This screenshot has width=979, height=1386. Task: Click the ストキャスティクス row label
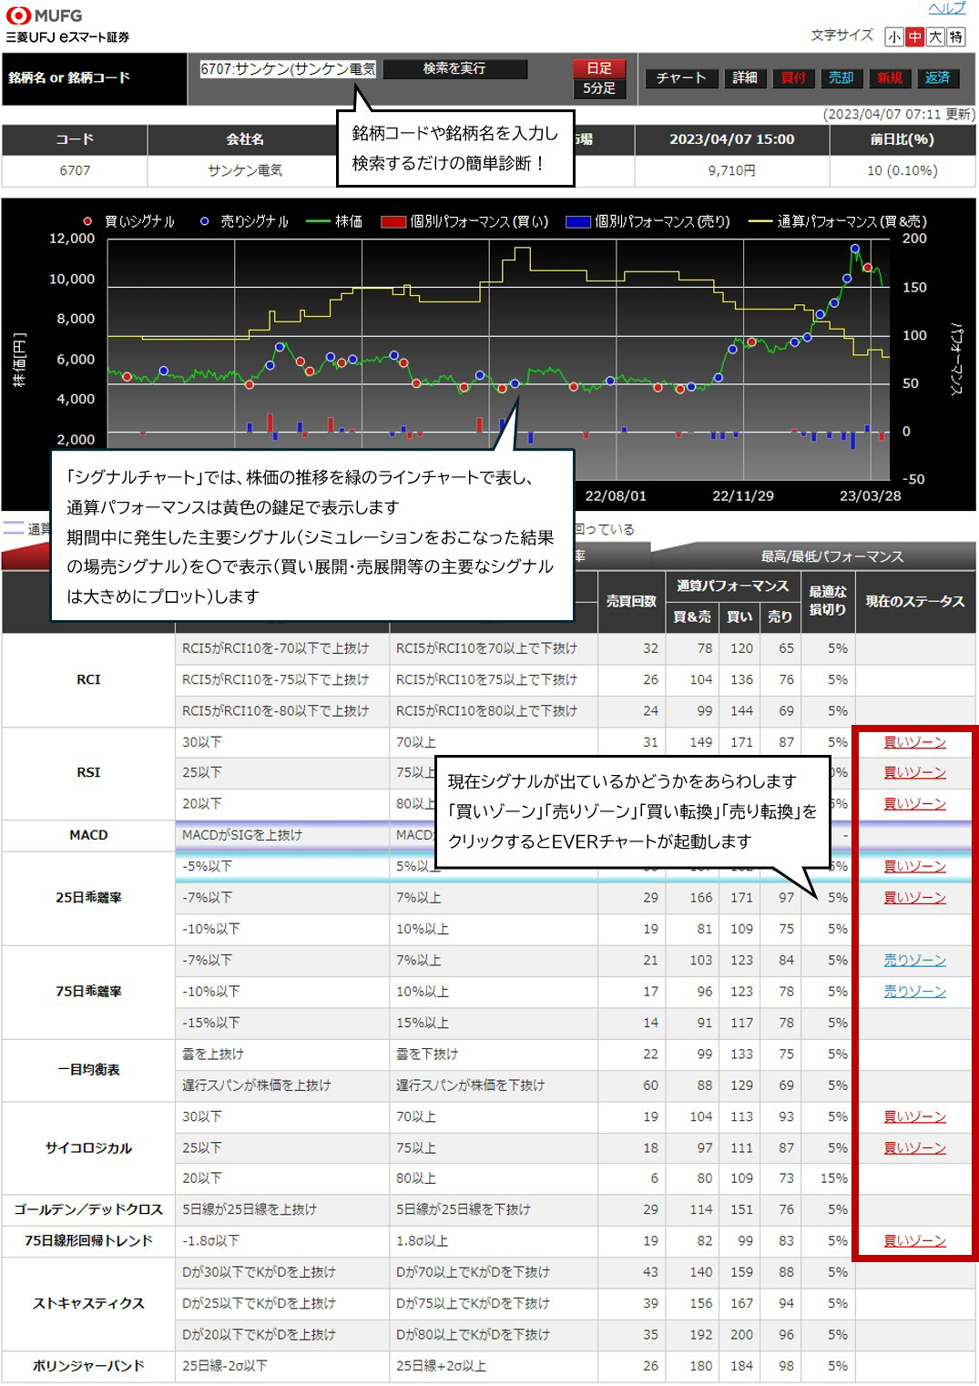click(x=88, y=1303)
